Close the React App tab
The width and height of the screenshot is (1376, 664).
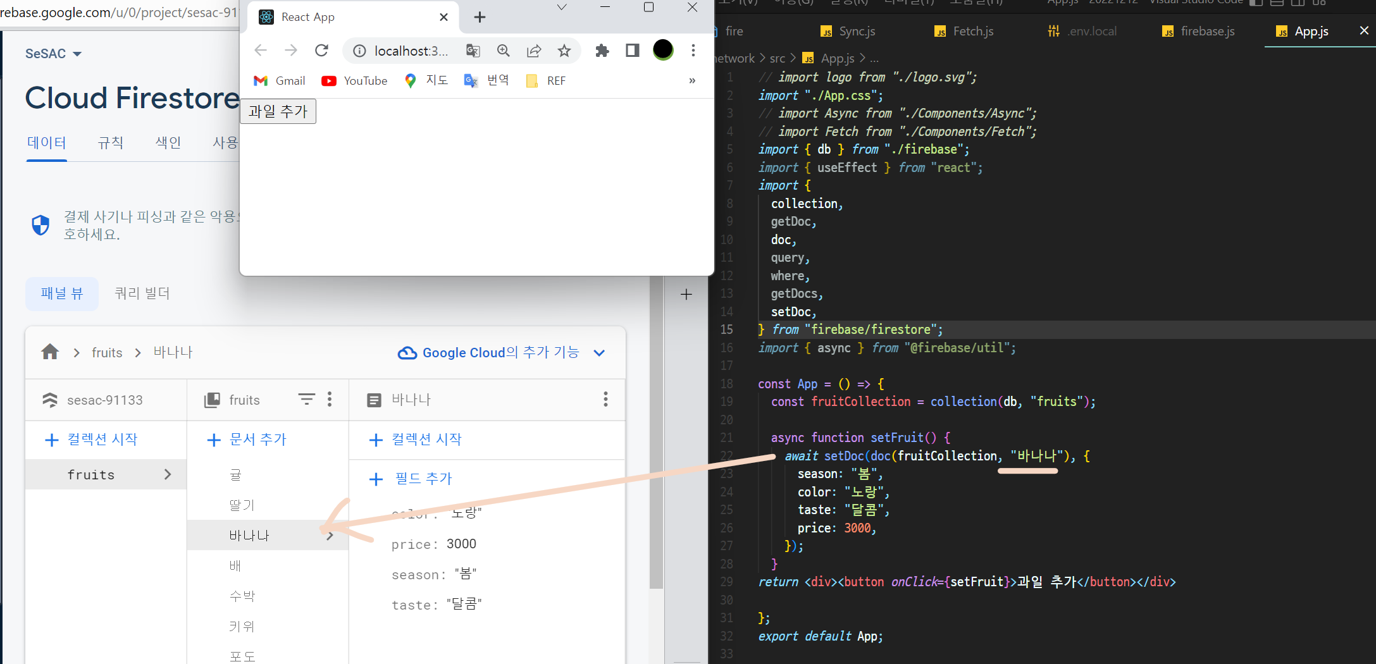(444, 17)
